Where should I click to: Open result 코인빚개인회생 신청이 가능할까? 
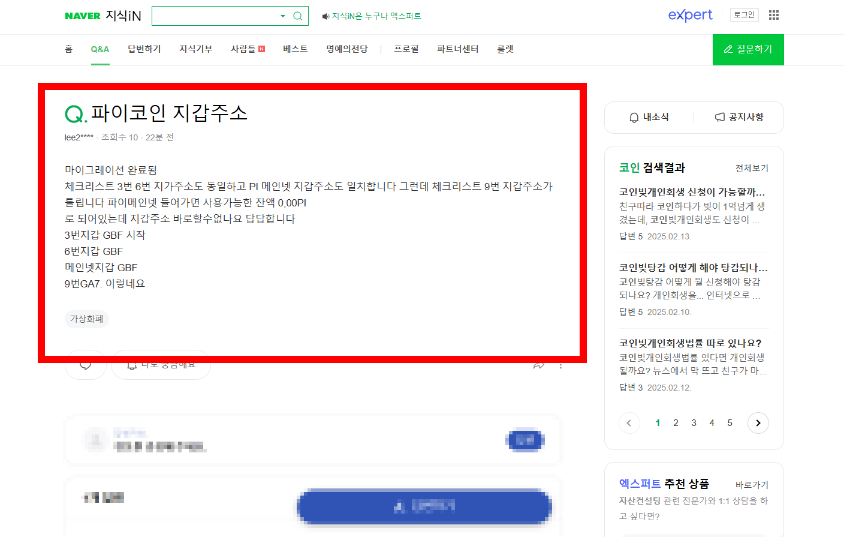point(692,192)
